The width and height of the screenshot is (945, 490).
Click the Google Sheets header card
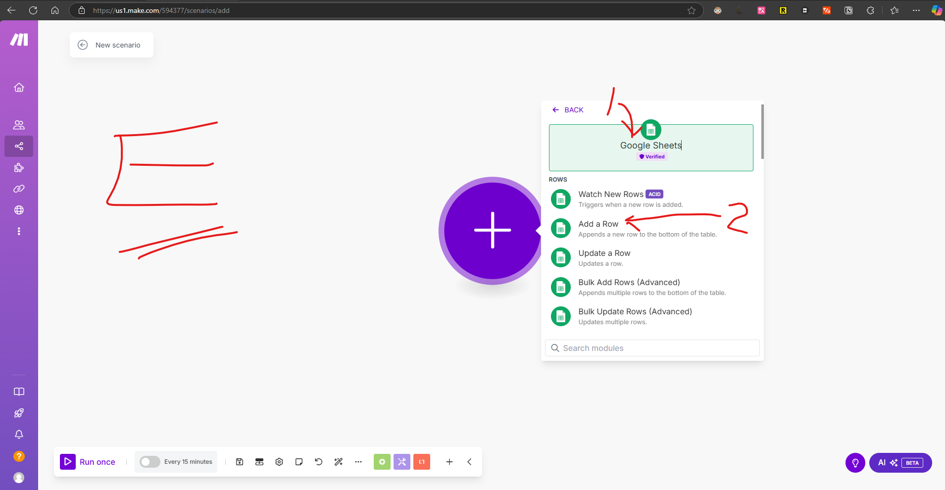click(x=651, y=147)
